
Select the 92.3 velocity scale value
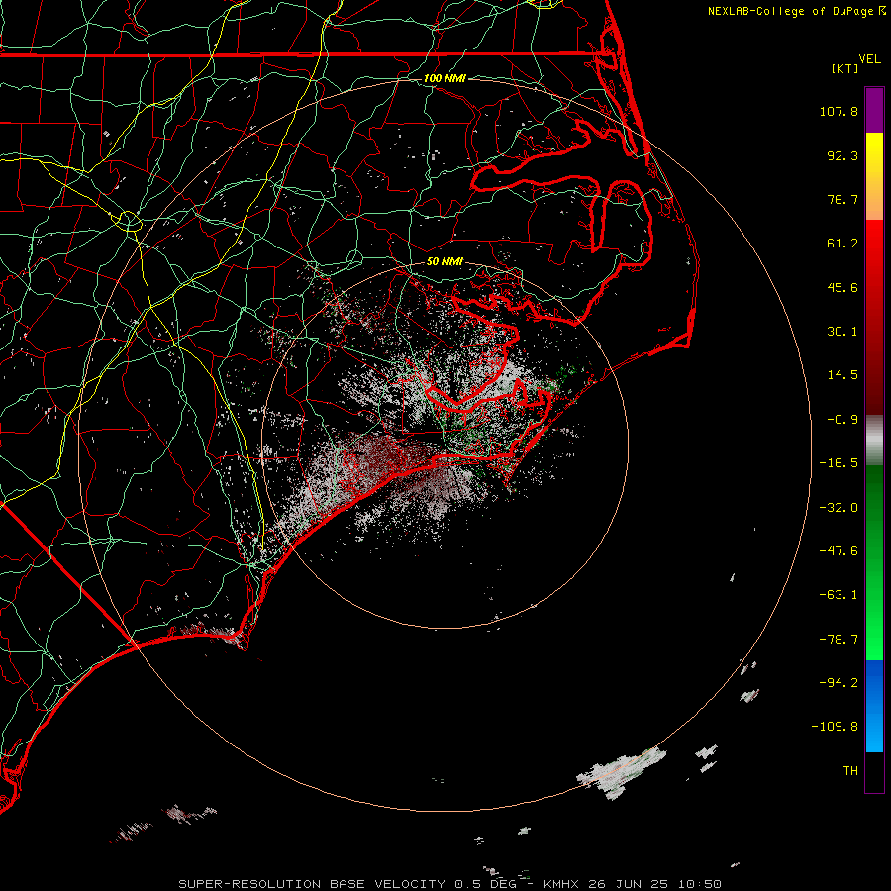tap(842, 155)
